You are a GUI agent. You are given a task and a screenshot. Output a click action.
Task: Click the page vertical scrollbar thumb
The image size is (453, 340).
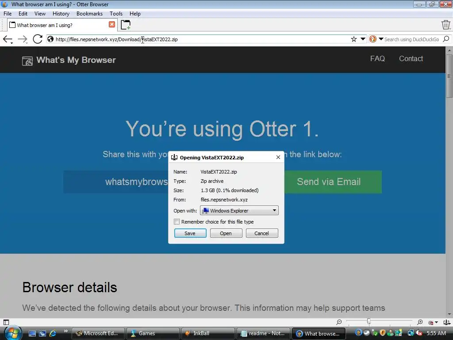[449, 76]
